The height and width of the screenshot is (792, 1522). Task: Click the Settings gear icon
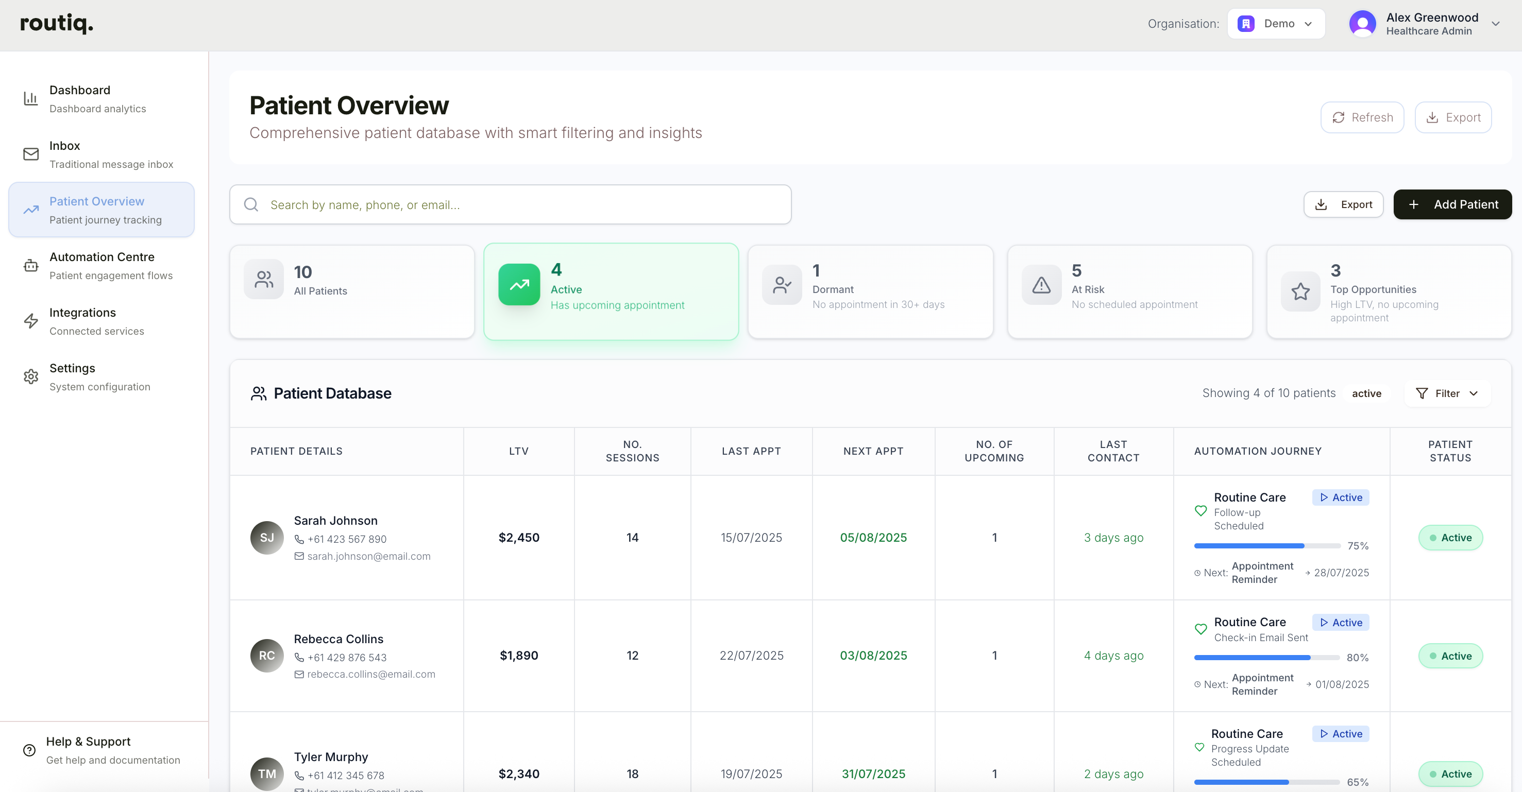point(31,377)
